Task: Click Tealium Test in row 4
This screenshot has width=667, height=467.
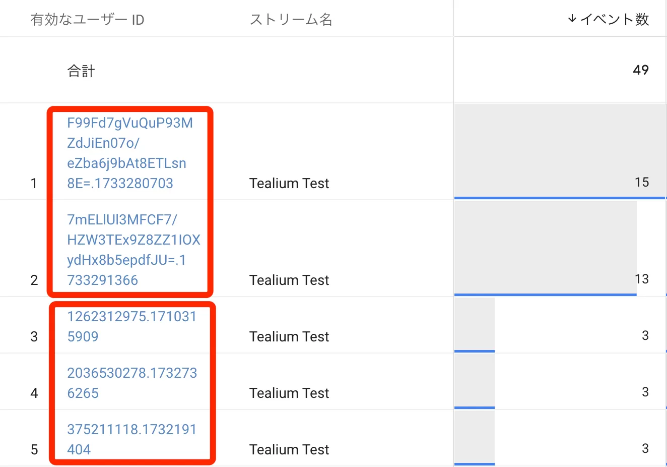Action: (289, 393)
